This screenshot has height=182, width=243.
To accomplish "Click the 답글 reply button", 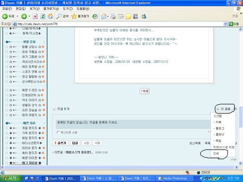I will 75,143.
